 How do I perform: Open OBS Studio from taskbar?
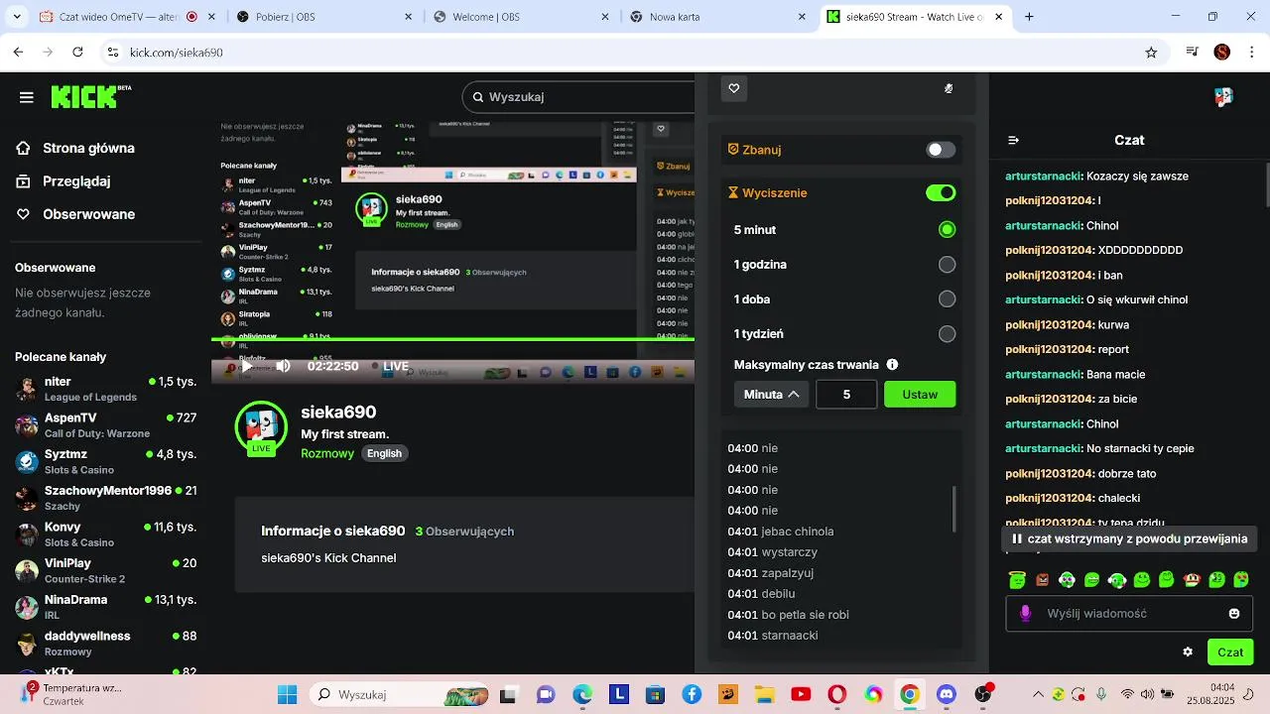click(983, 694)
